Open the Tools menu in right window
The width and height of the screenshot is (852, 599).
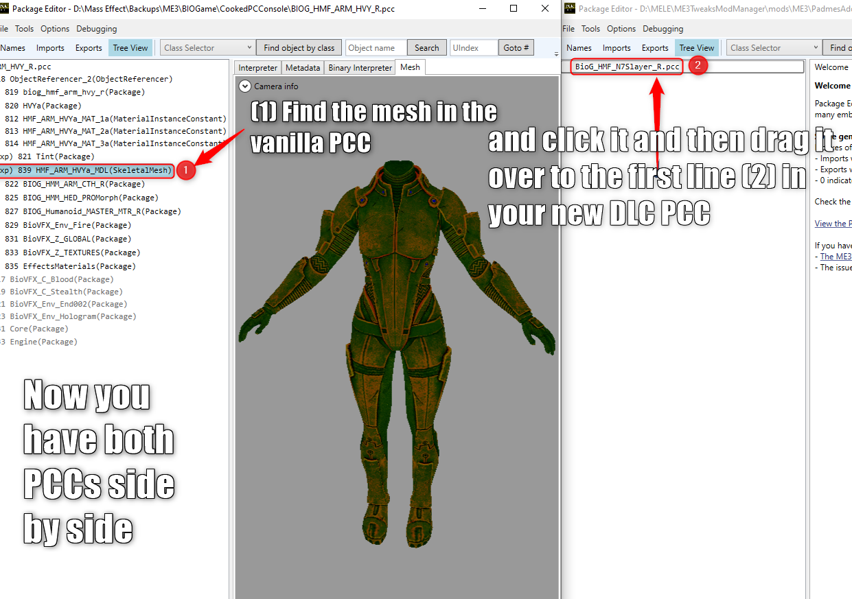(x=590, y=29)
